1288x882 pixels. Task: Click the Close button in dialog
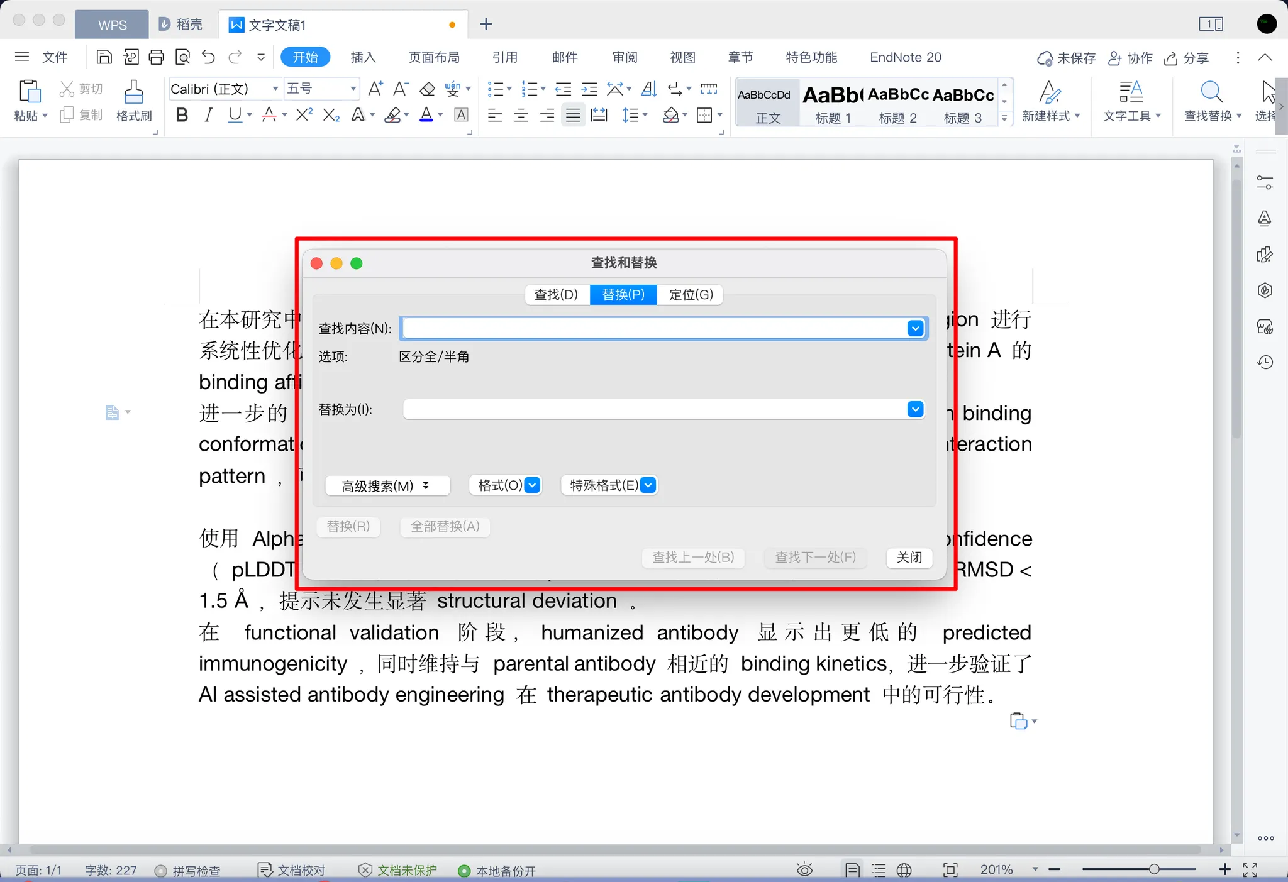pyautogui.click(x=909, y=557)
